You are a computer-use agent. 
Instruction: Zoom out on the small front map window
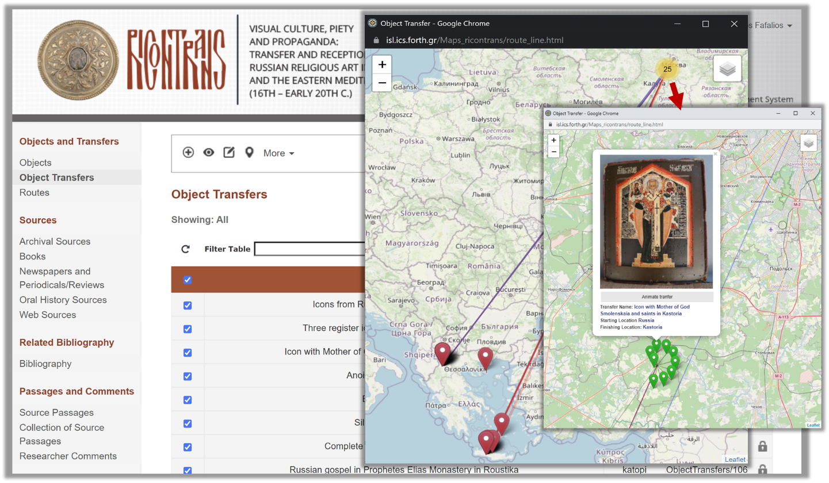553,152
